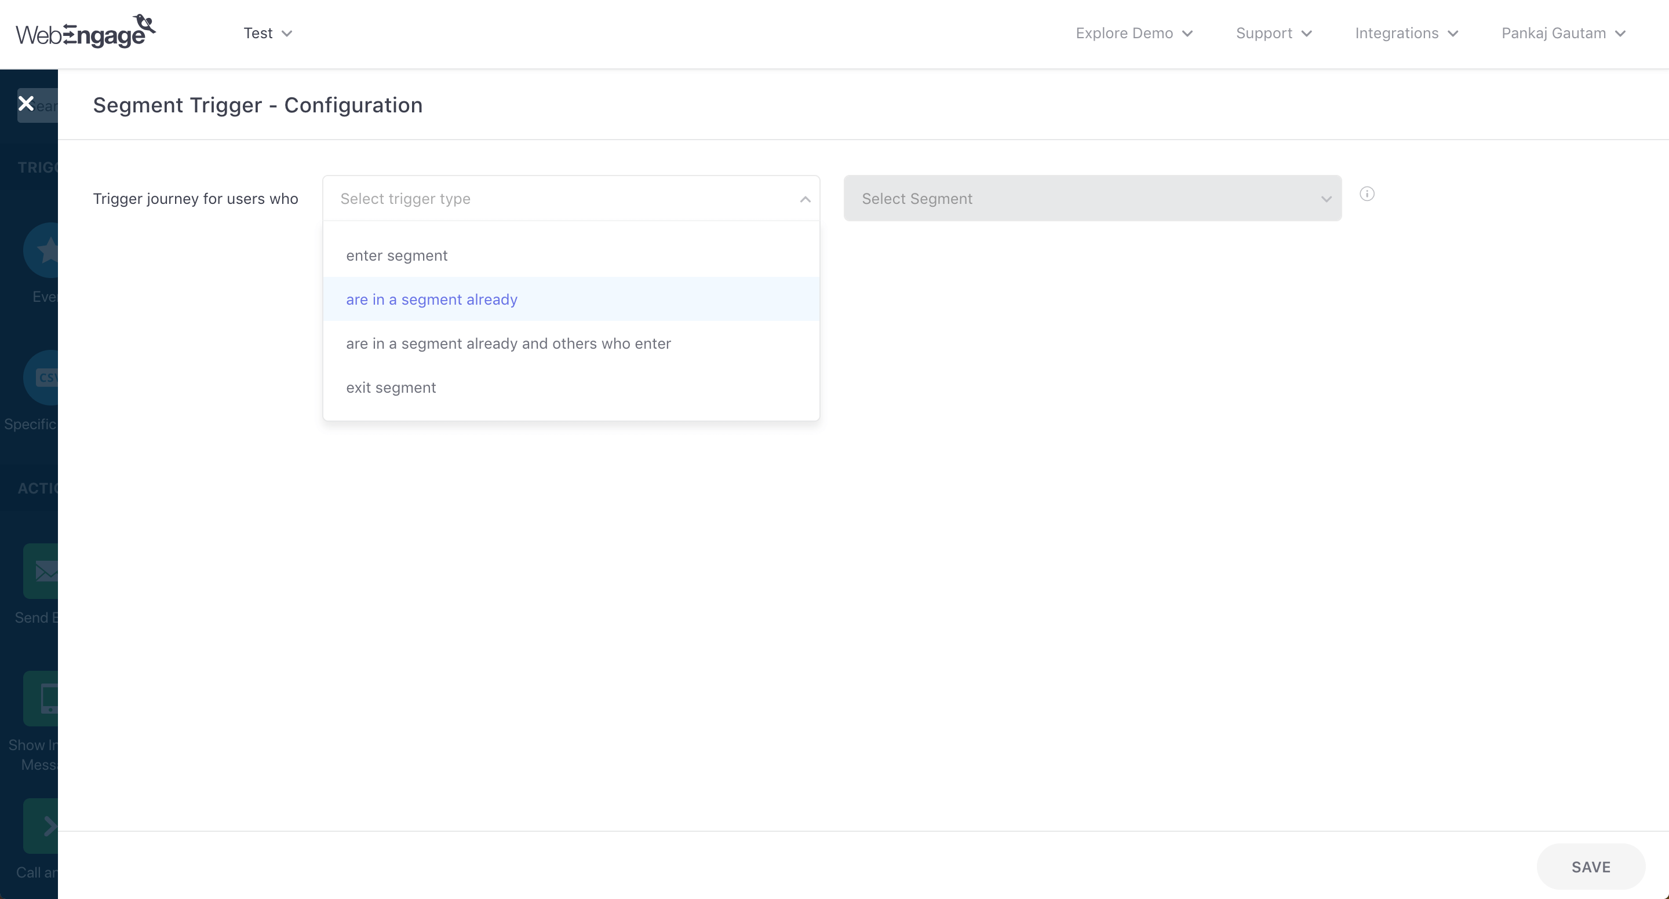Click the Show In-app Message icon
The width and height of the screenshot is (1669, 899).
click(44, 698)
